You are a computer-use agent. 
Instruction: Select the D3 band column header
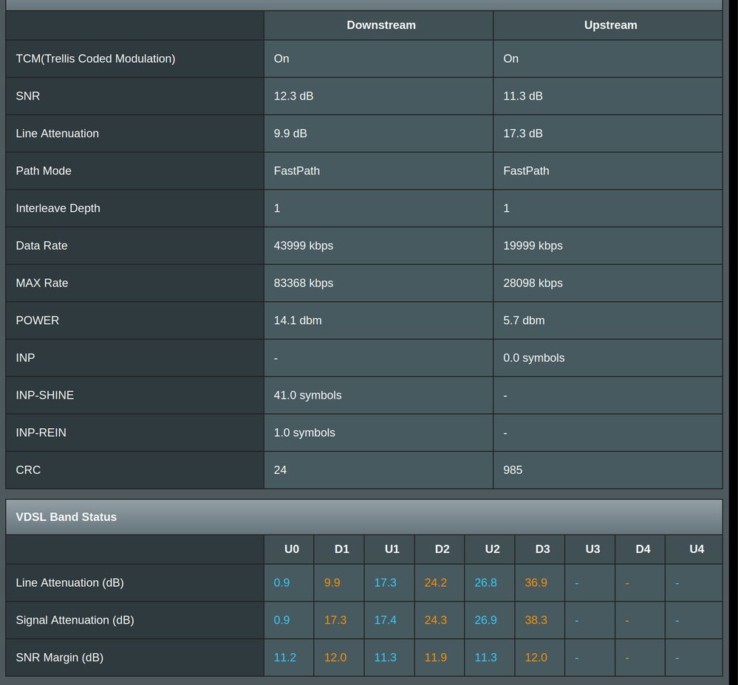pyautogui.click(x=542, y=549)
